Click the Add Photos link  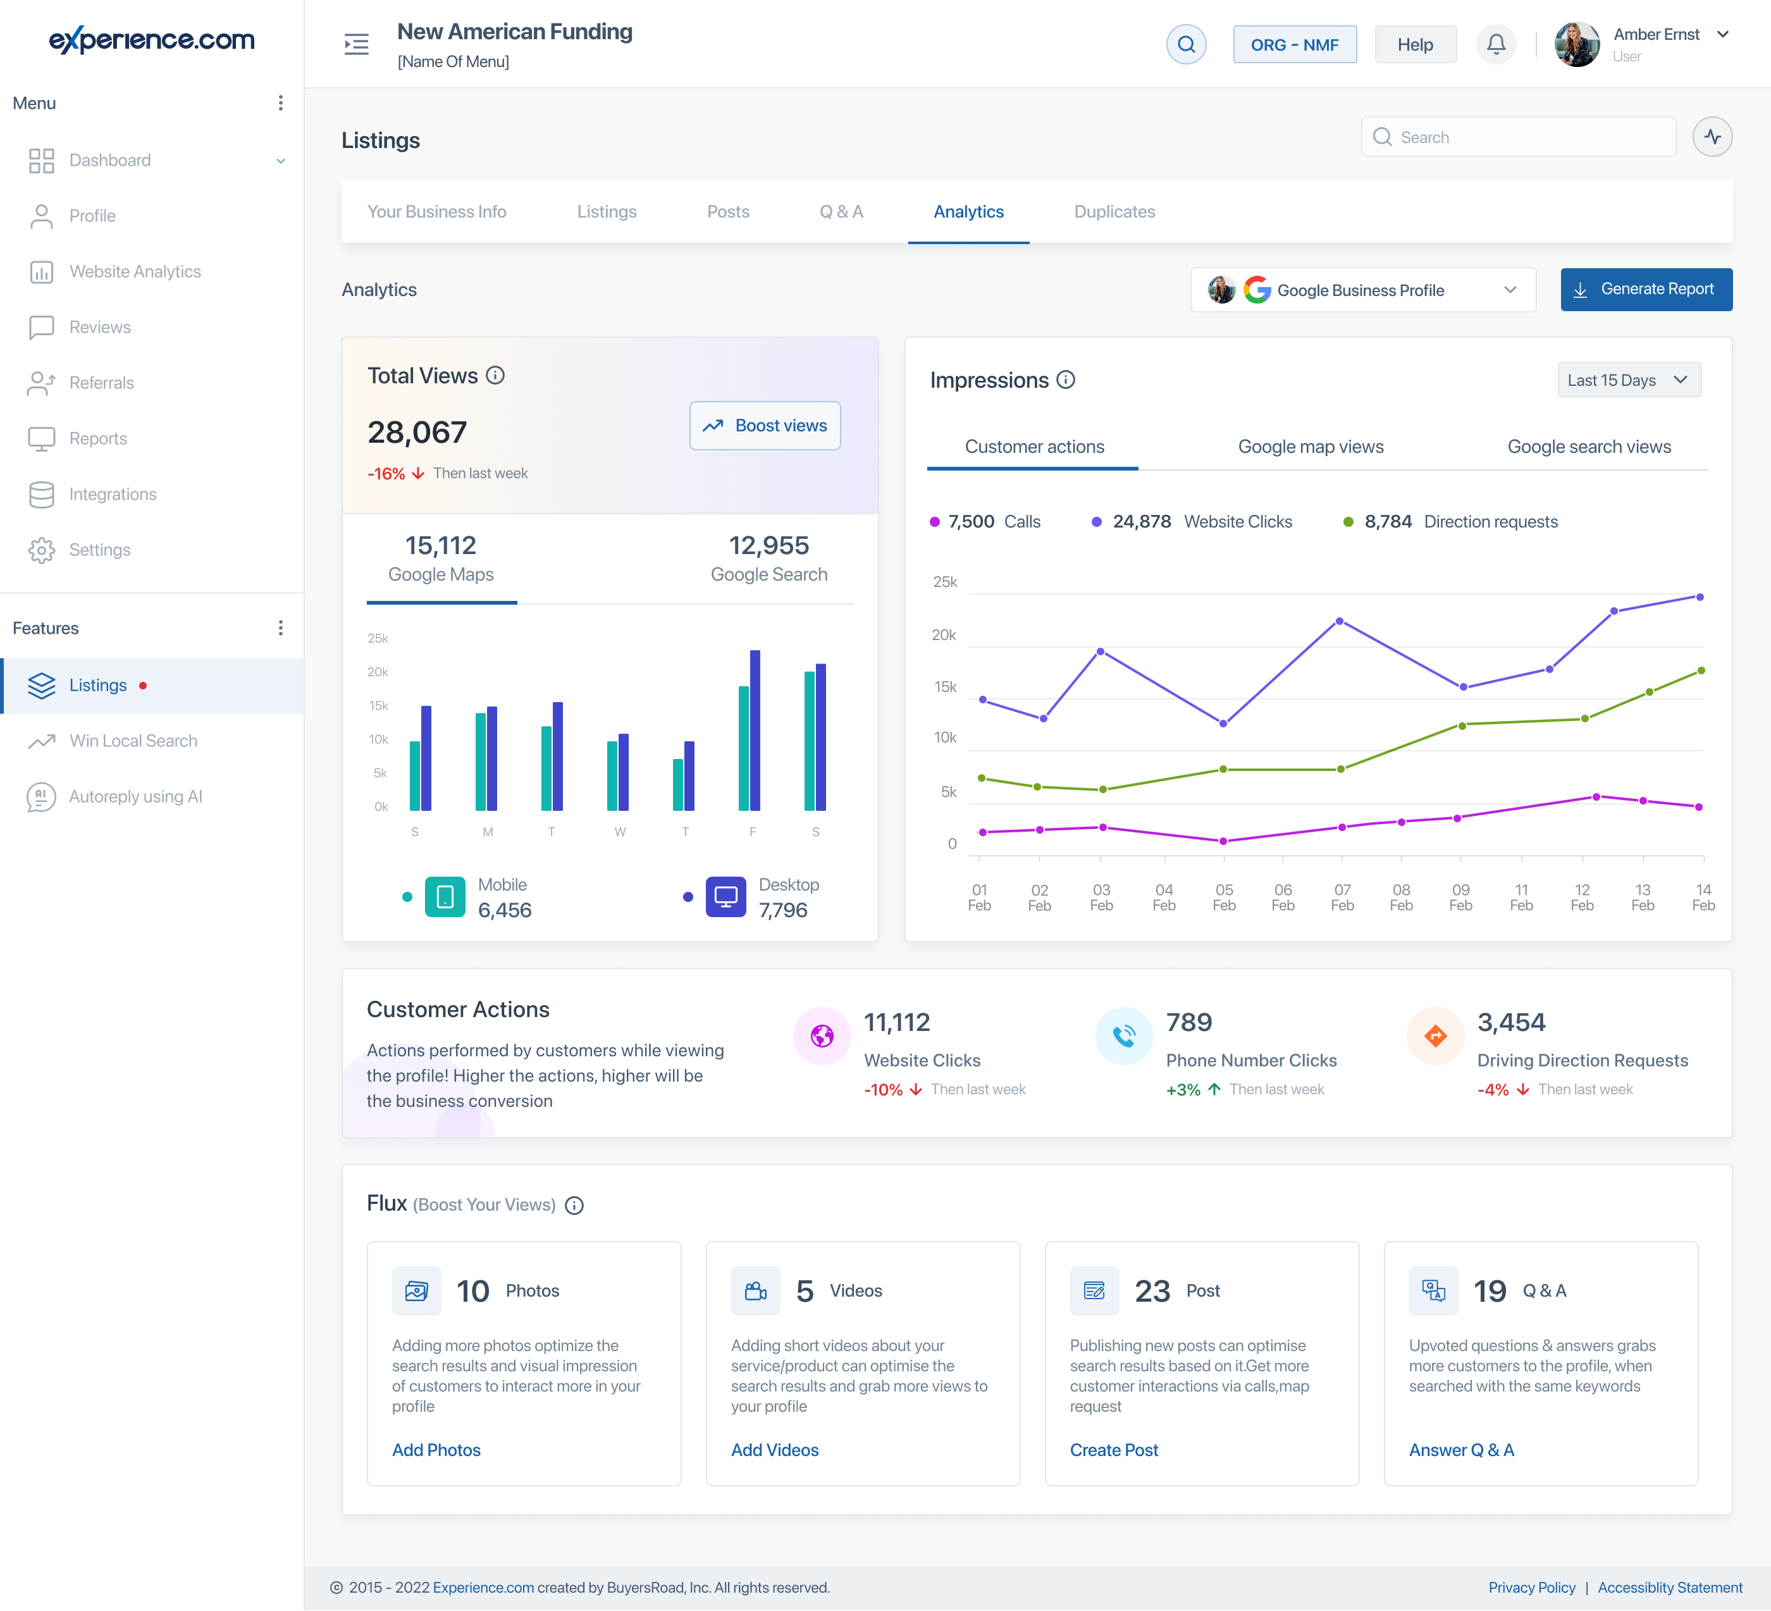point(436,1450)
